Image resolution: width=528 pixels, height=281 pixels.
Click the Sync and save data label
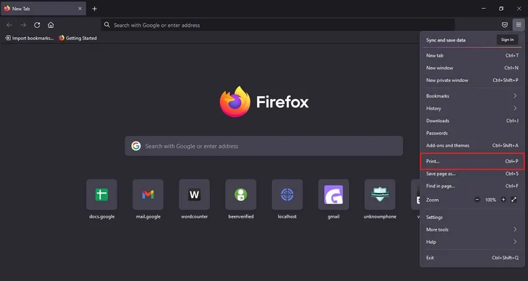[446, 40]
